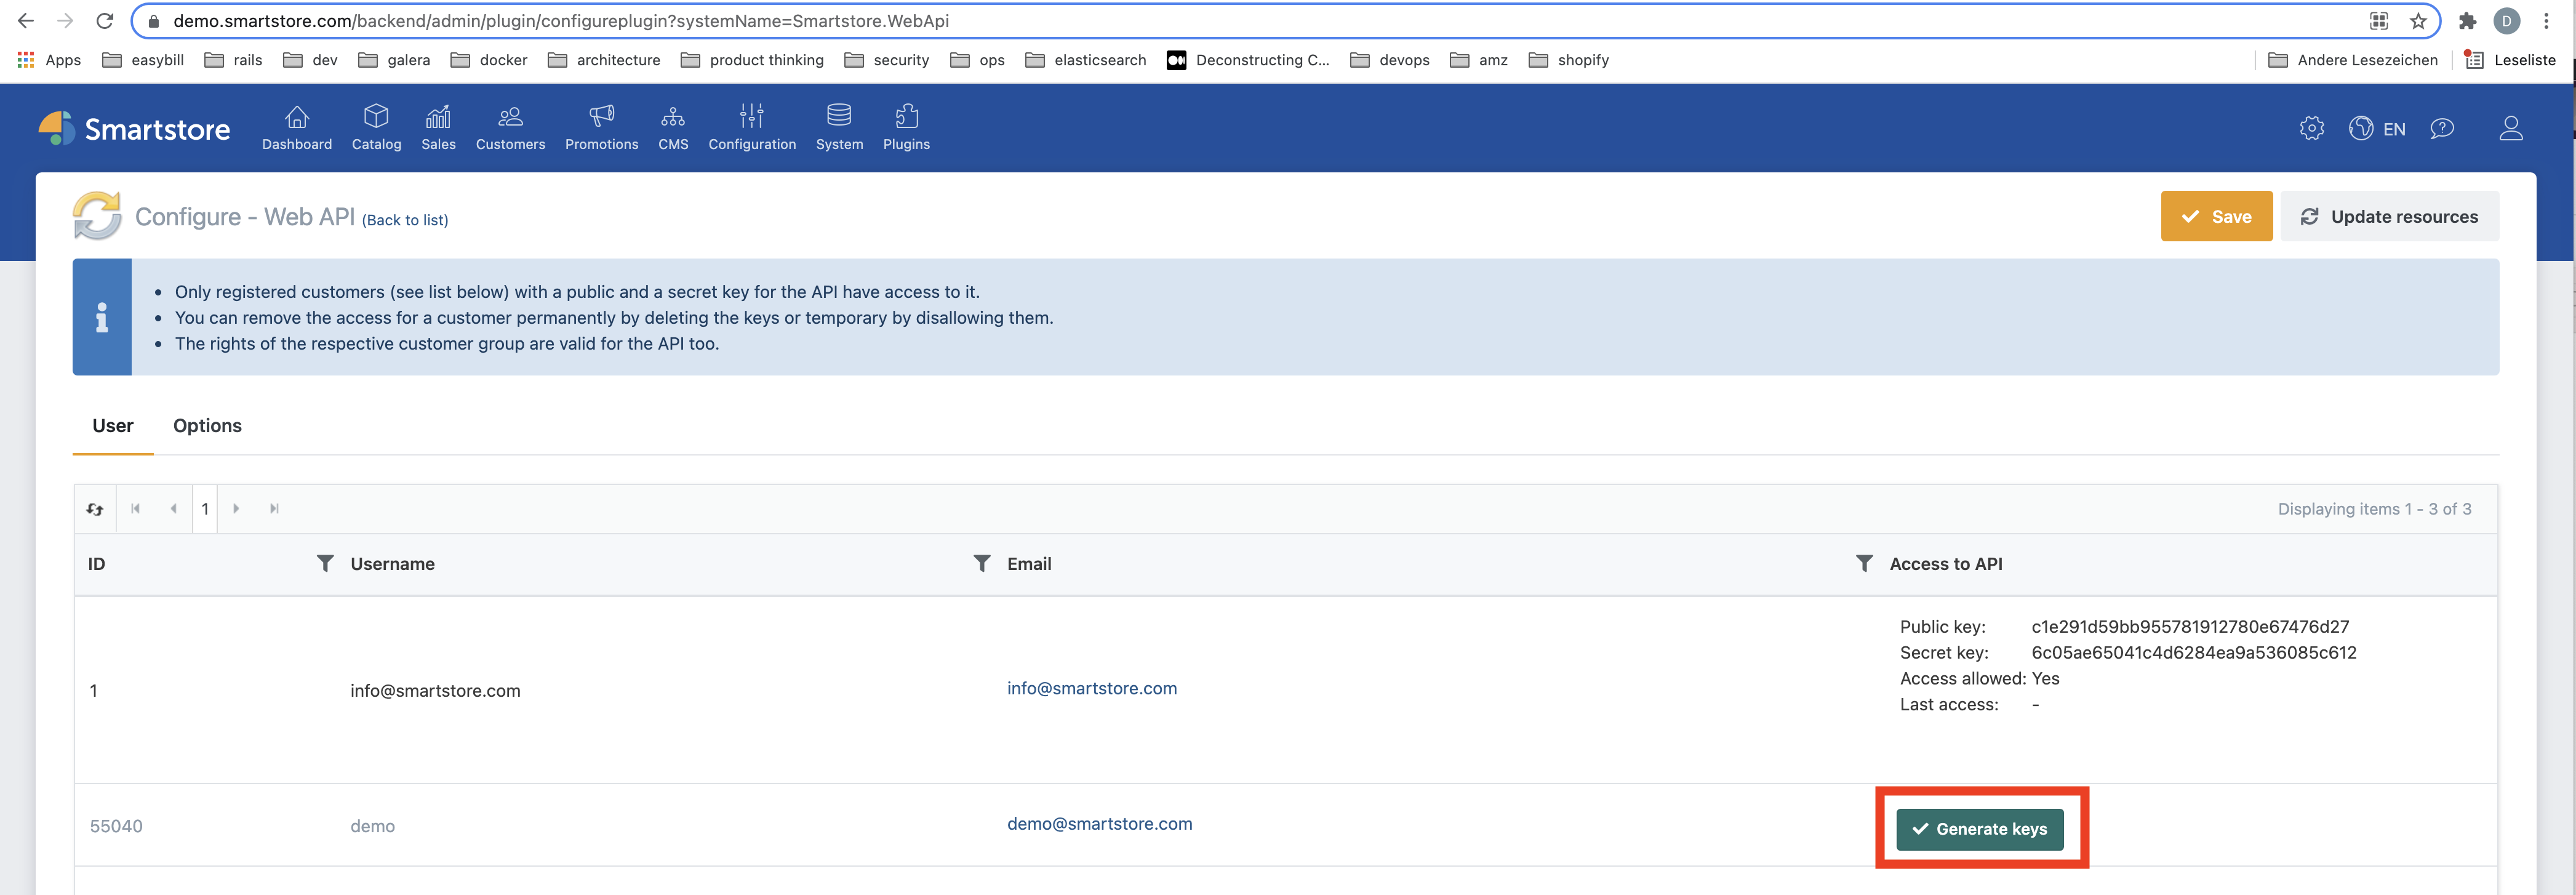The image size is (2576, 895).
Task: Click Back to list link
Action: (x=405, y=220)
